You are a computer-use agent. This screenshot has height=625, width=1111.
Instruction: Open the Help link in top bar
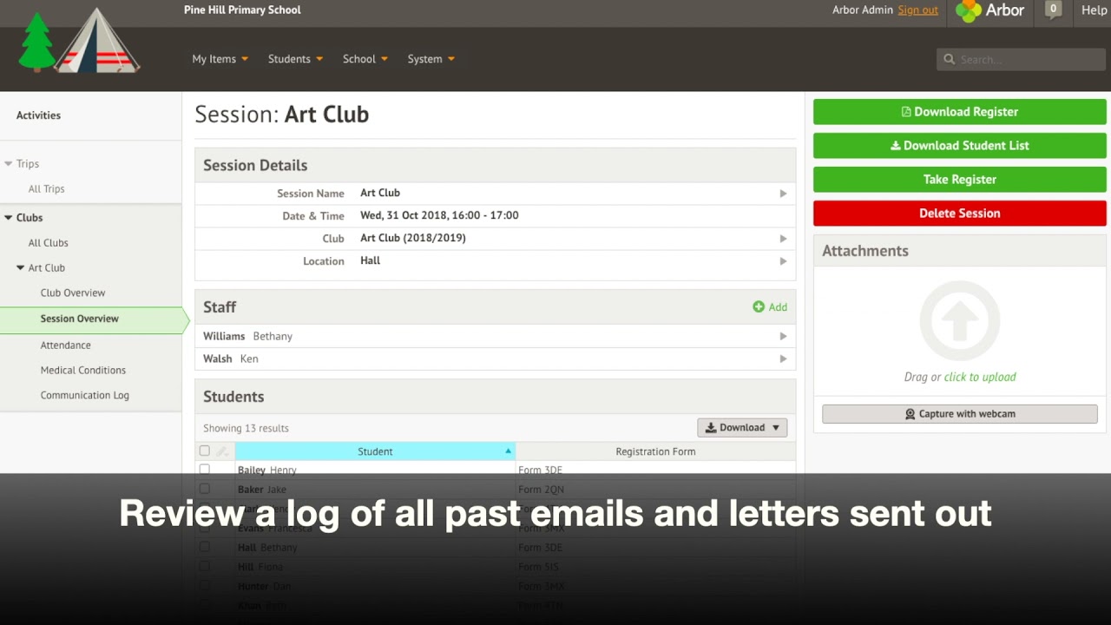tap(1094, 10)
